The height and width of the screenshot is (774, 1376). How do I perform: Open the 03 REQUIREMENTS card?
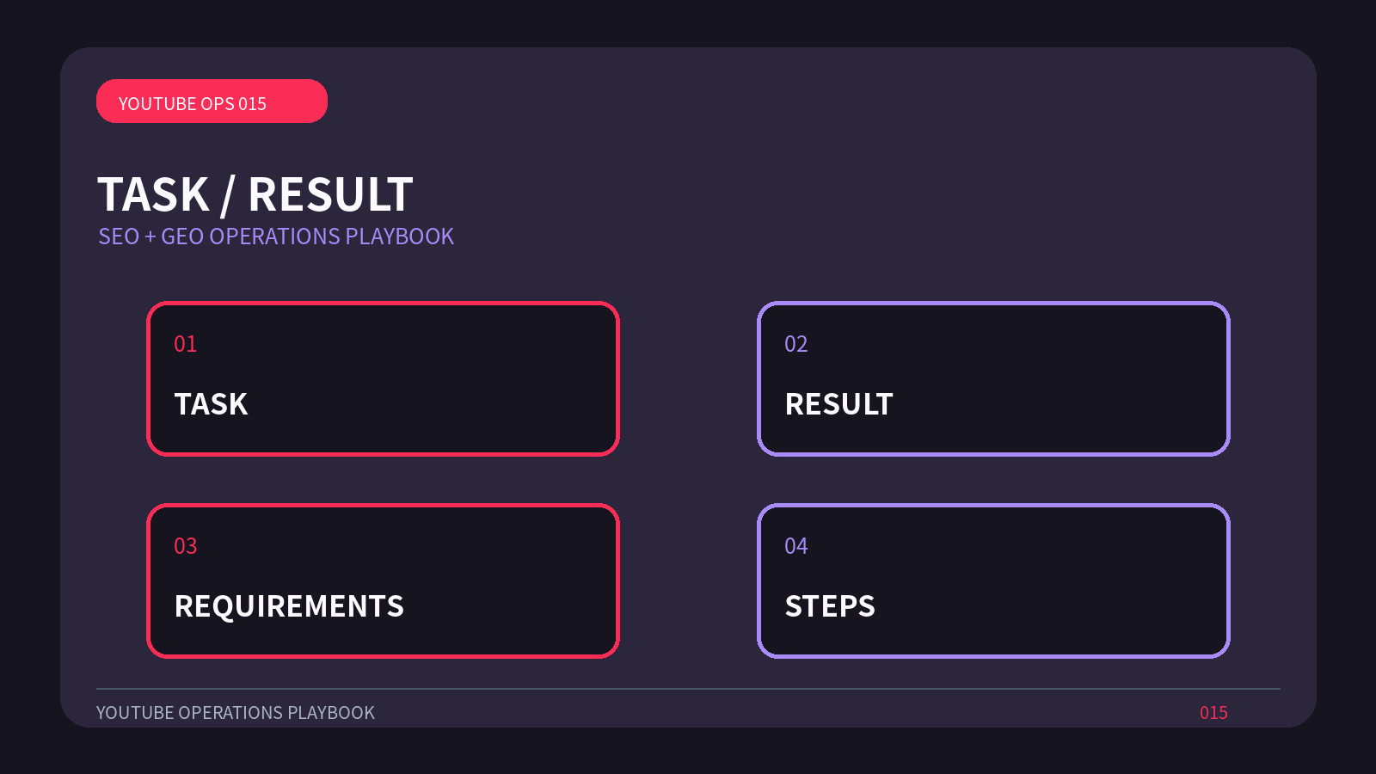383,580
